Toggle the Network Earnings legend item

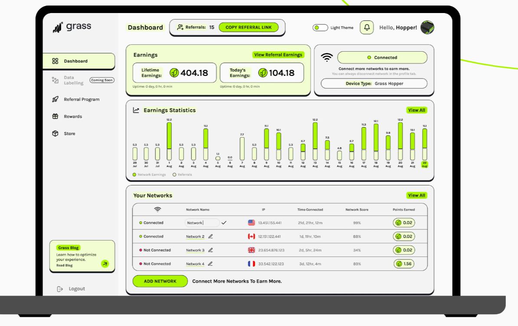tap(149, 175)
